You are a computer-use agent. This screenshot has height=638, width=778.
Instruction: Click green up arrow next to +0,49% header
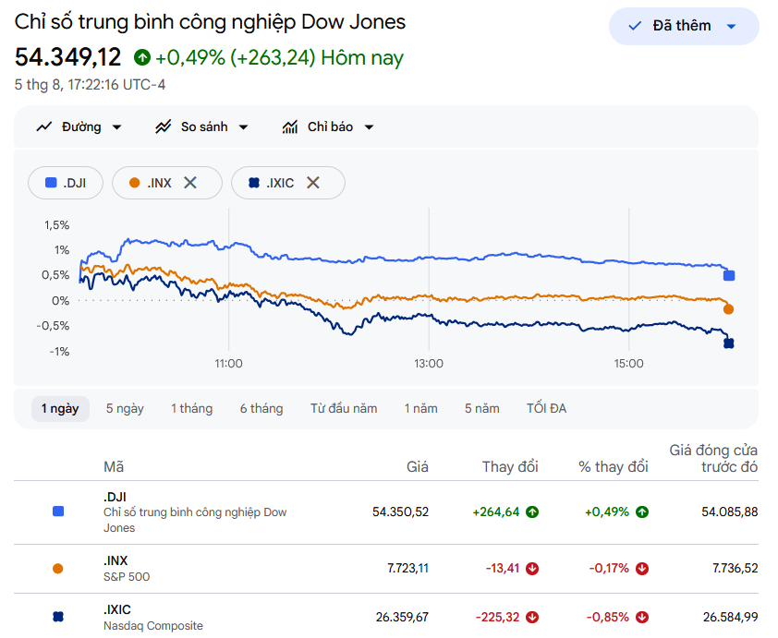pyautogui.click(x=142, y=57)
